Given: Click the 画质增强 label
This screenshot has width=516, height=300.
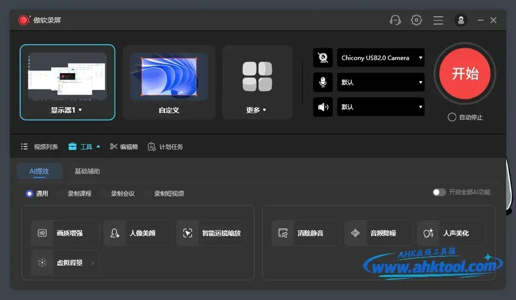Looking at the screenshot, I should coord(69,233).
